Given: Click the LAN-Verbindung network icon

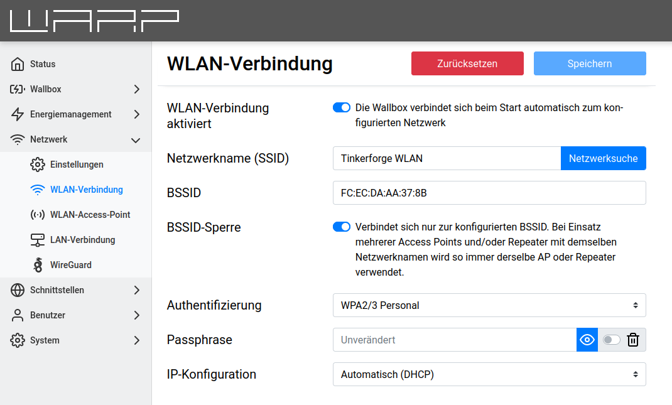Looking at the screenshot, I should tap(38, 240).
